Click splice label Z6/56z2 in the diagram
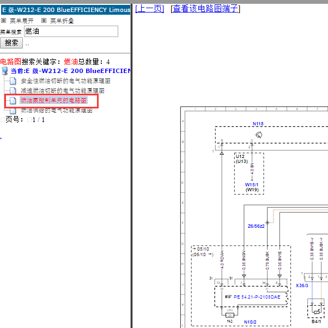Image resolution: width=328 pixels, height=328 pixels. point(256,226)
